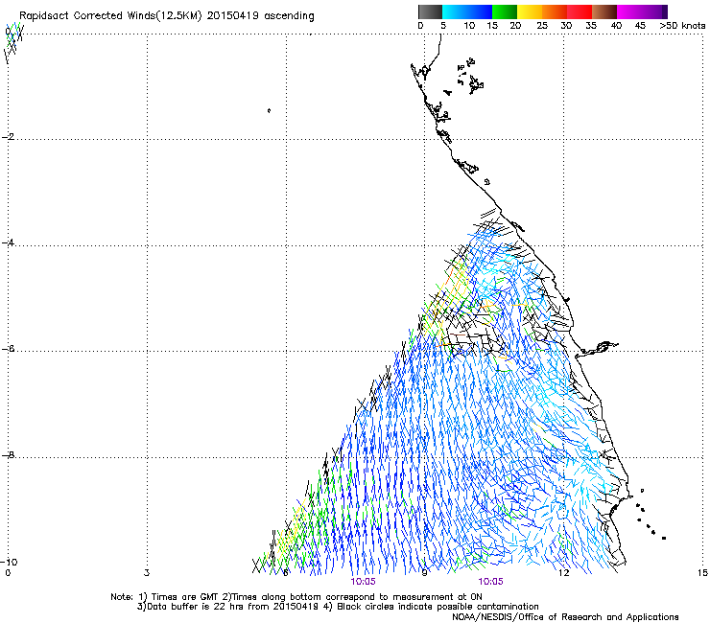
Task: Click the 'Data buffer is 22 hrs' note line
Action: tap(338, 607)
